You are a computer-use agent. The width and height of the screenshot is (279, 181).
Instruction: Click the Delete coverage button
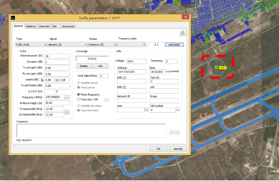[x=84, y=66]
